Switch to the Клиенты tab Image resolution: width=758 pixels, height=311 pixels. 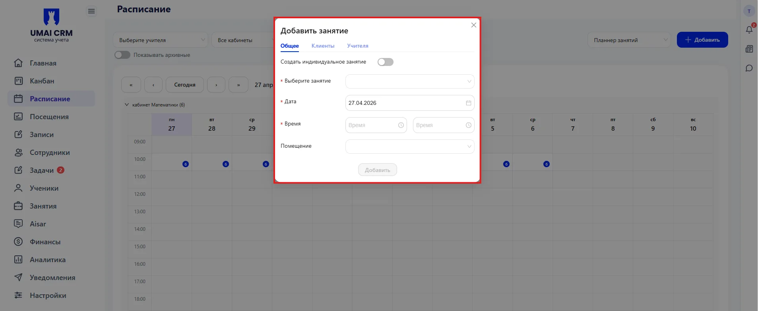coord(323,46)
